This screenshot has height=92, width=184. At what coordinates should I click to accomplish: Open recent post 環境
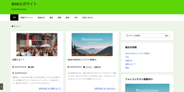pos(127,68)
